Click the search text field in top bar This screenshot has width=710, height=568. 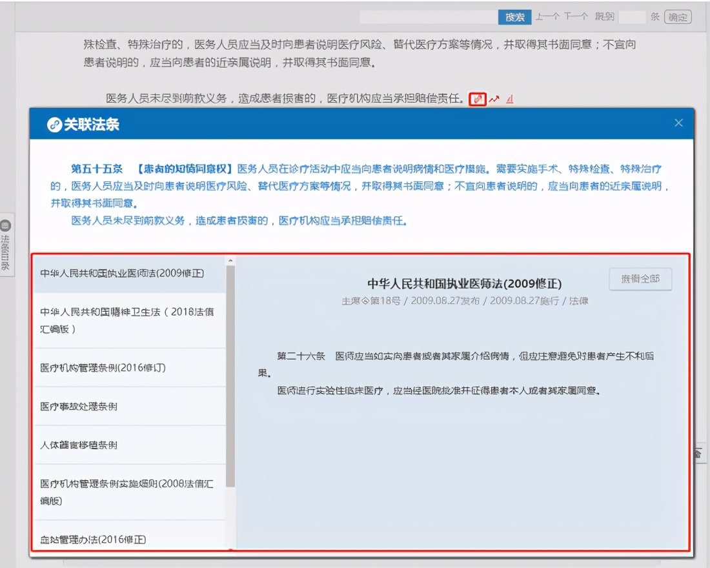point(429,17)
